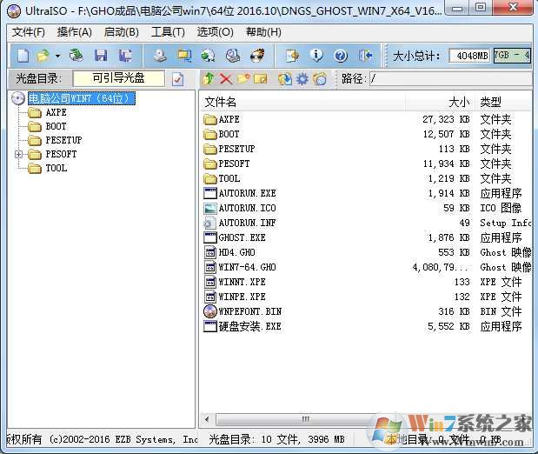Click the burn CD image icon
The image size is (538, 454).
coord(256,56)
